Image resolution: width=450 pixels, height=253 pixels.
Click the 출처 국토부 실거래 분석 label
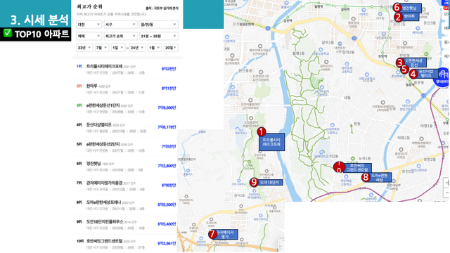(x=162, y=8)
